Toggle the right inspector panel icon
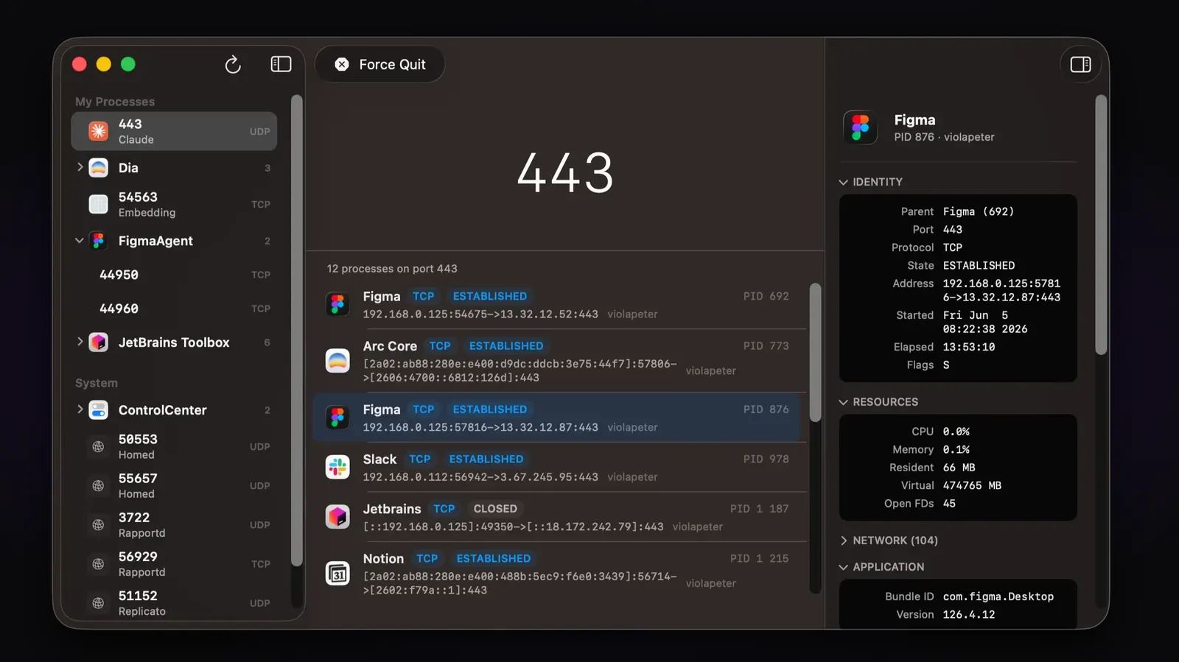Viewport: 1179px width, 662px height. [1080, 65]
